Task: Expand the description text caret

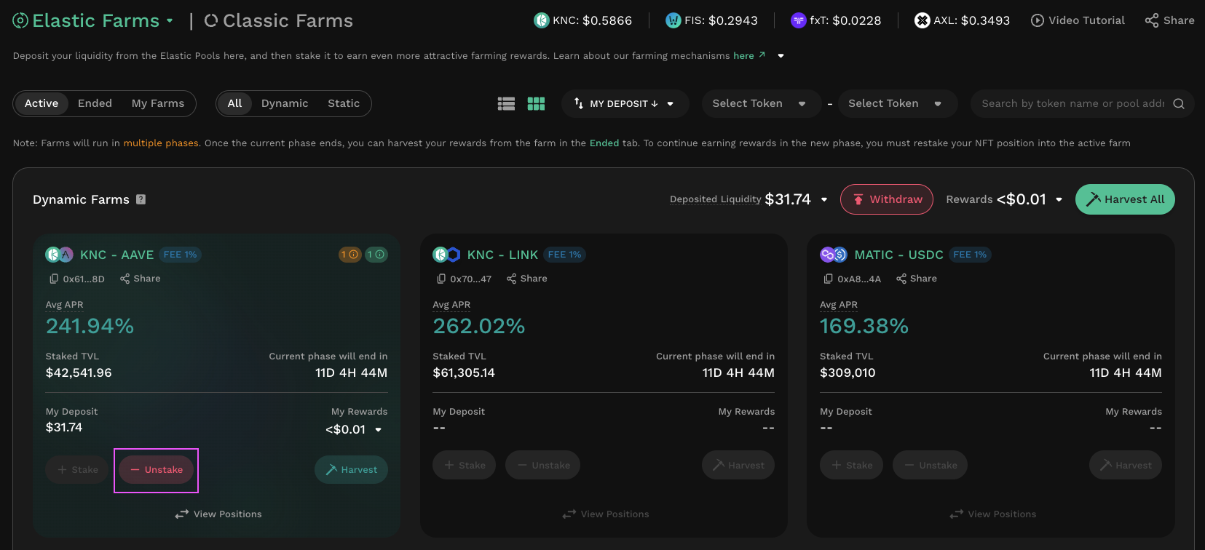Action: coord(781,55)
